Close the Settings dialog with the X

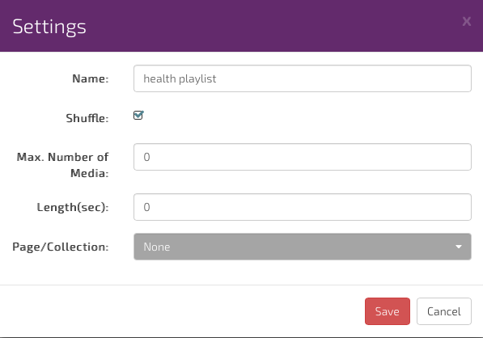[467, 22]
